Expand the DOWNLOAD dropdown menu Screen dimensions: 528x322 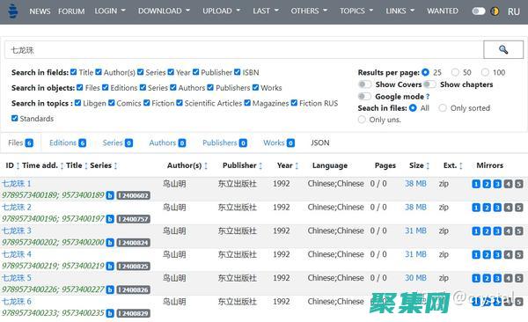(164, 11)
